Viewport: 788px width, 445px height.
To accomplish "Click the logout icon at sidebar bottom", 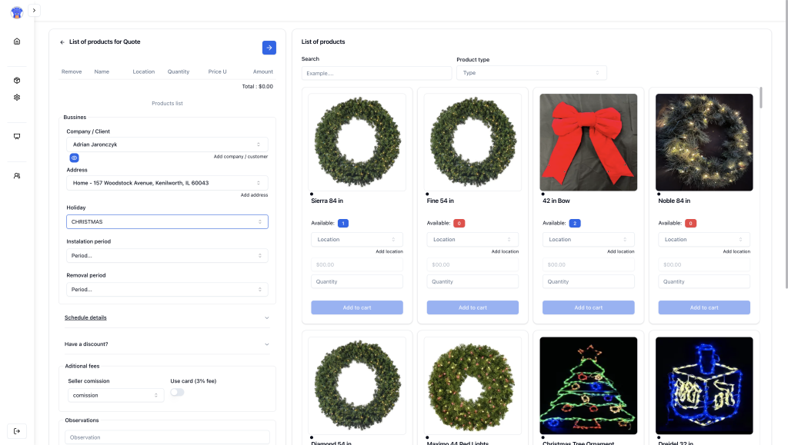I will 17,431.
